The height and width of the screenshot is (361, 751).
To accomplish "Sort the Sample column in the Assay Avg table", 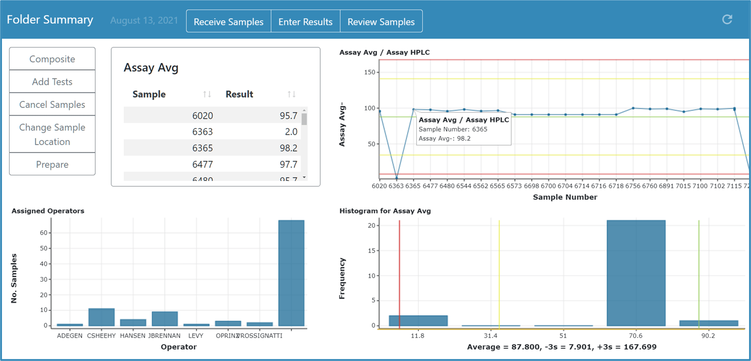I will (207, 94).
